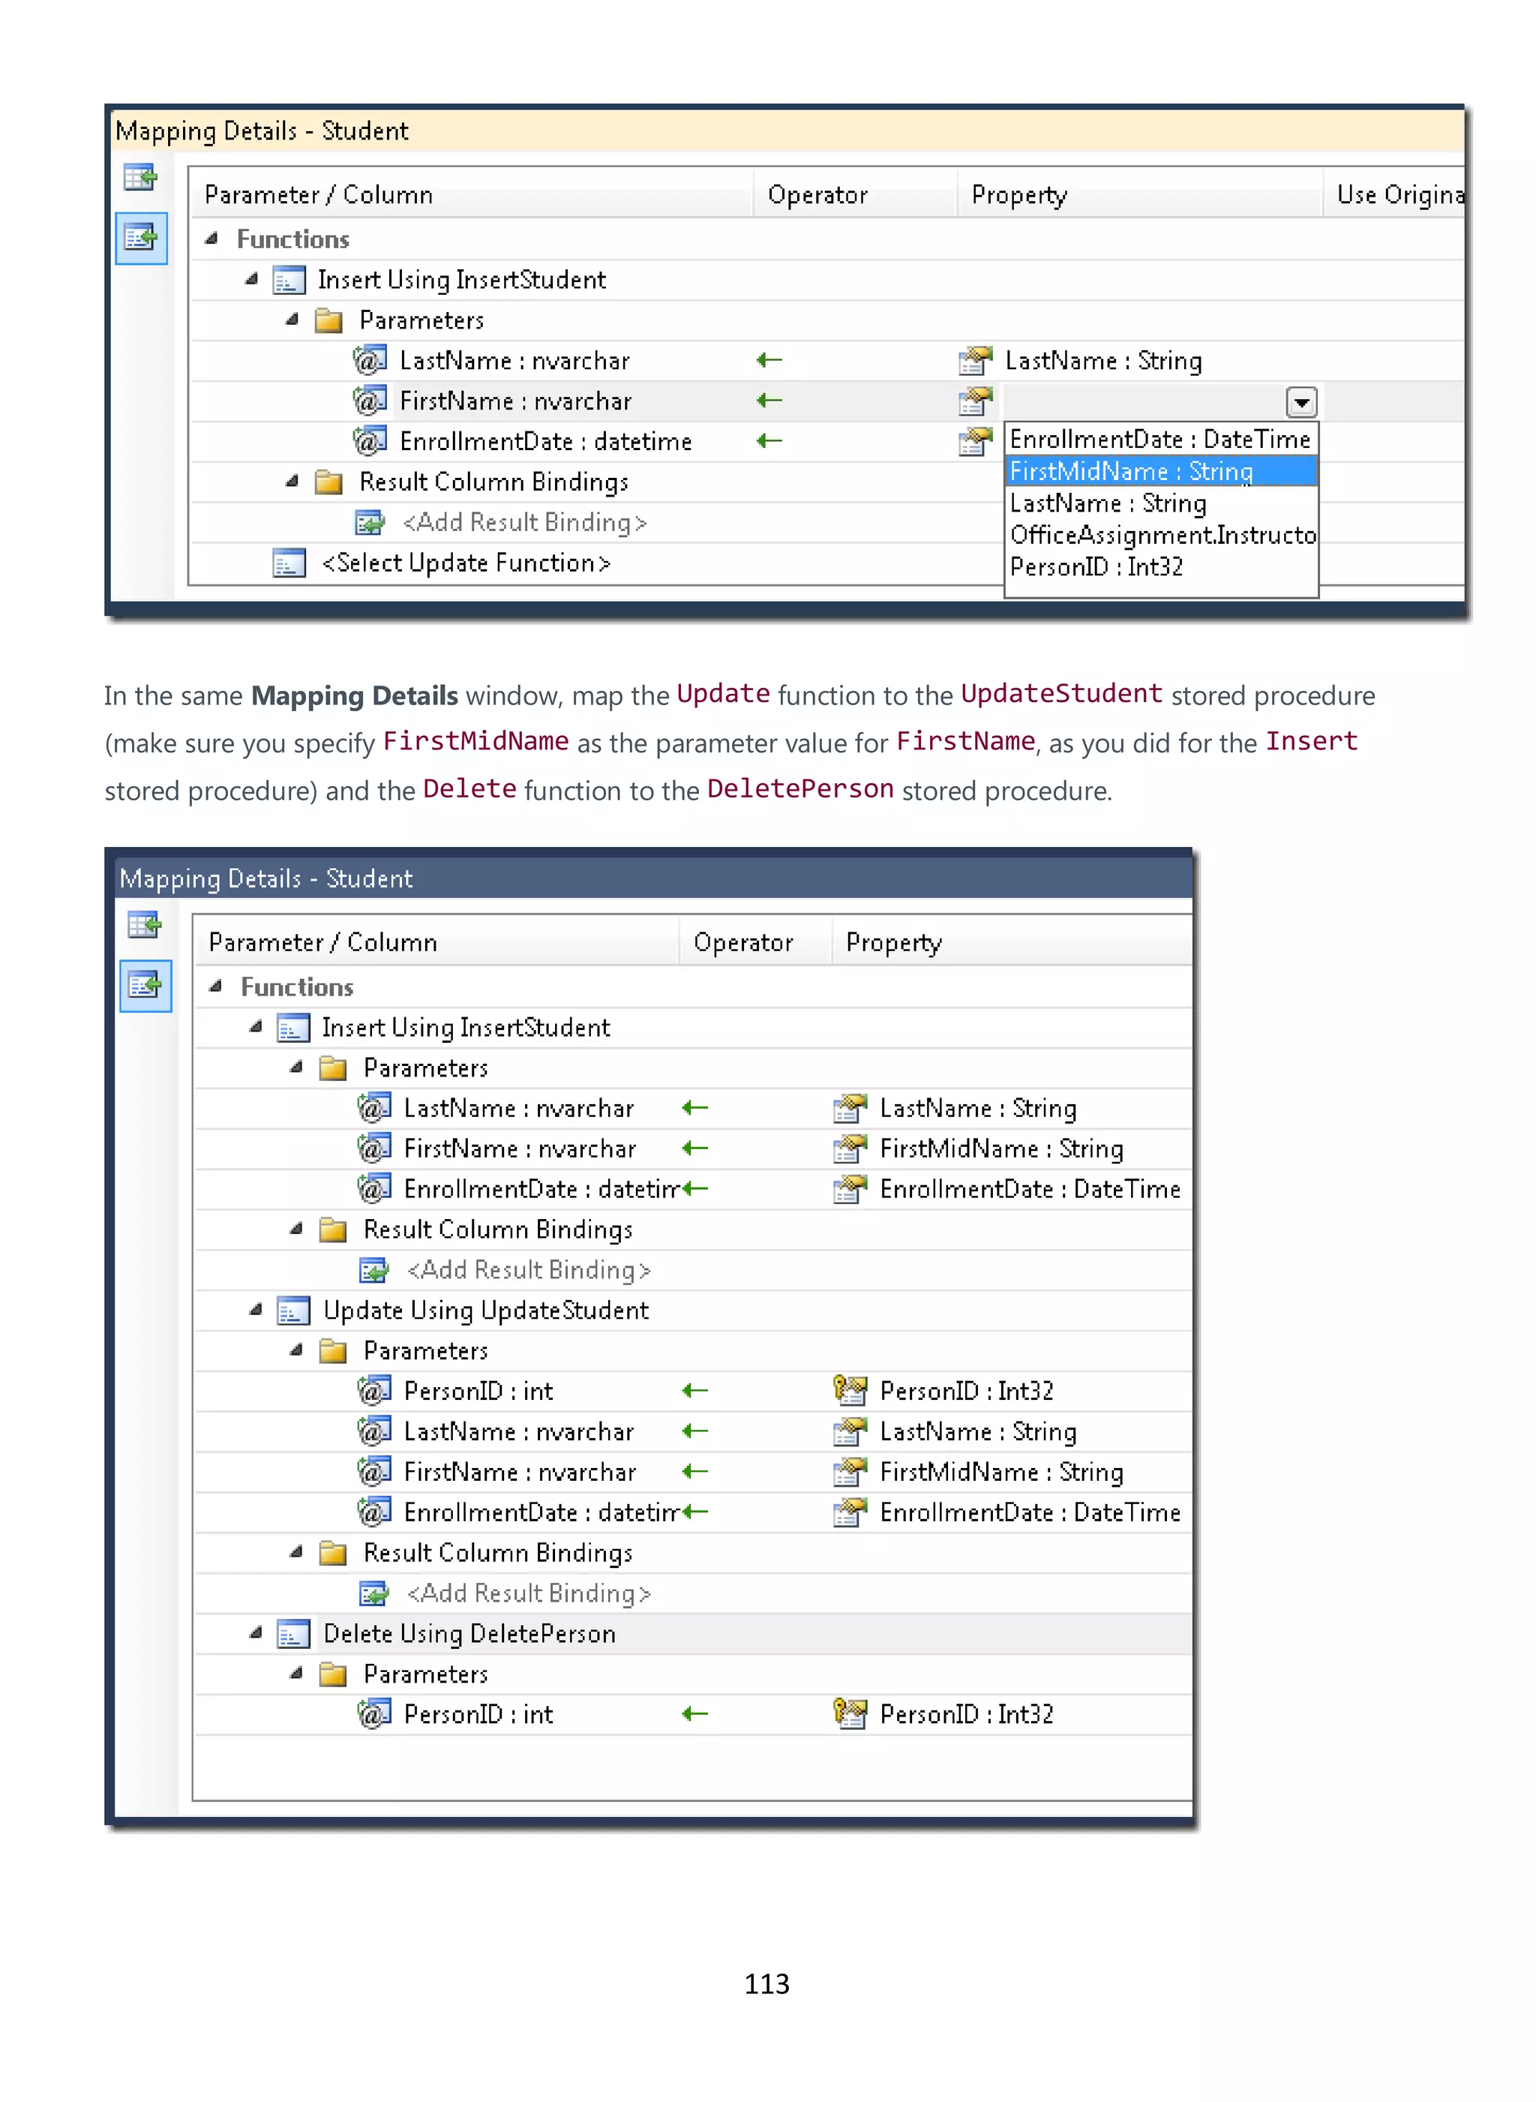1536x2102 pixels.
Task: Click EnrollmentDate : DateTime property under Update
Action: point(1030,1512)
